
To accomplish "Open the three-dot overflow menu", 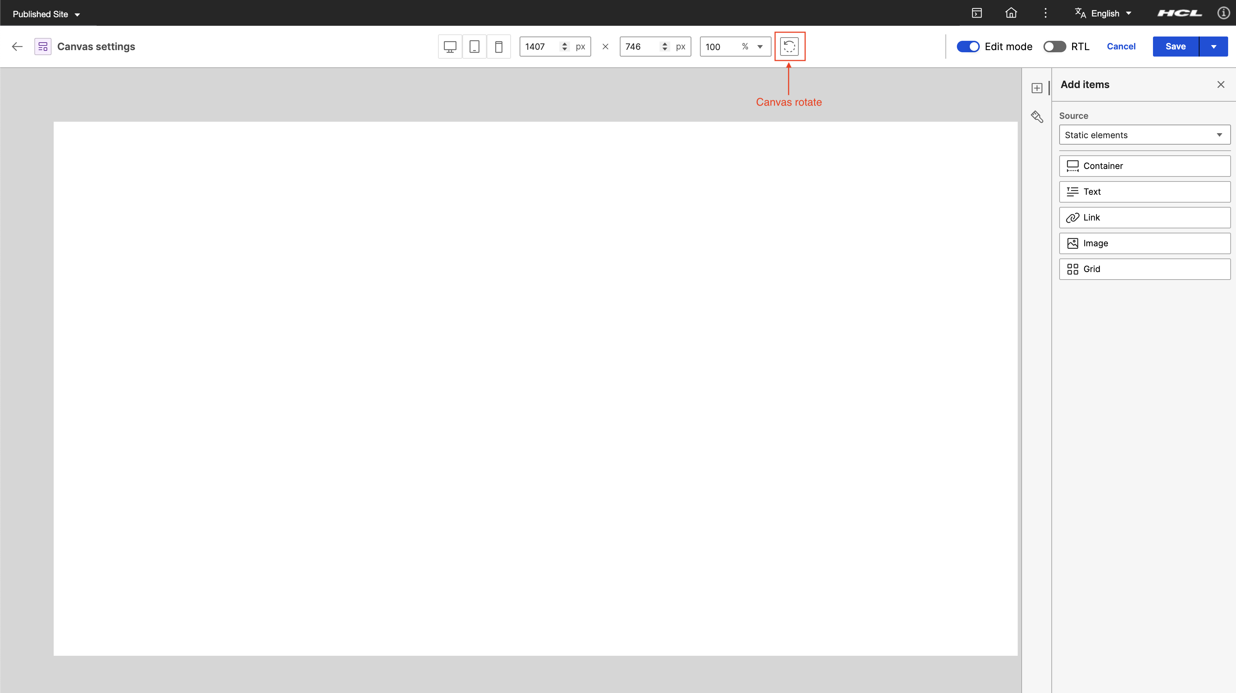I will [1046, 14].
